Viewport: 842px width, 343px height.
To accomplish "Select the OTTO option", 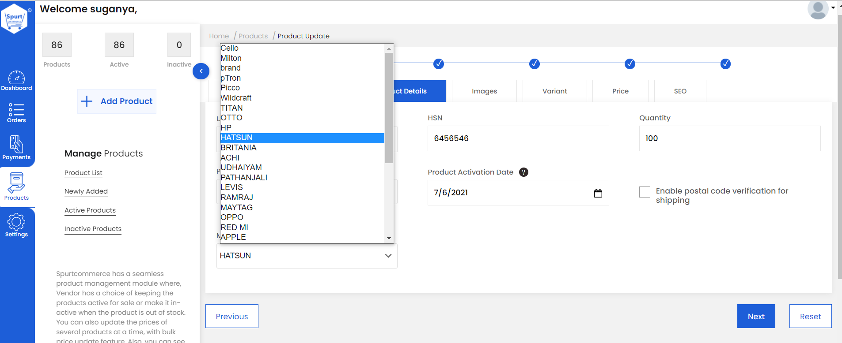I will click(302, 118).
